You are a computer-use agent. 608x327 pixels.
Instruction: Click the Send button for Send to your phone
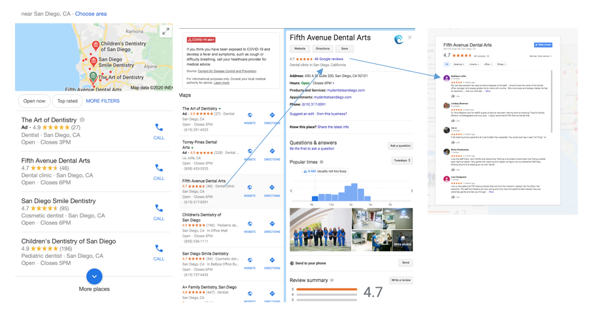[x=405, y=263]
